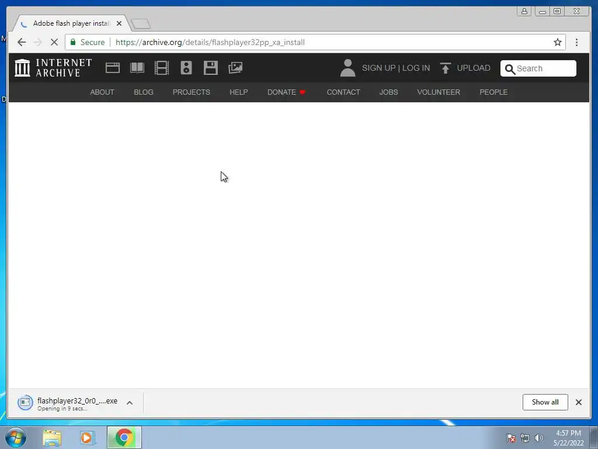Click the user avatar icon

coord(347,68)
